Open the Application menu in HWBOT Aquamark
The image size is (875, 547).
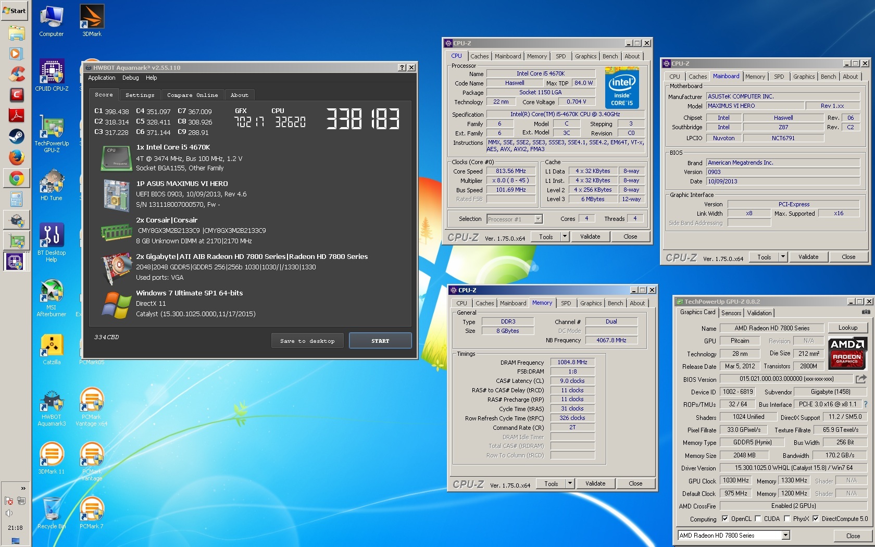102,78
